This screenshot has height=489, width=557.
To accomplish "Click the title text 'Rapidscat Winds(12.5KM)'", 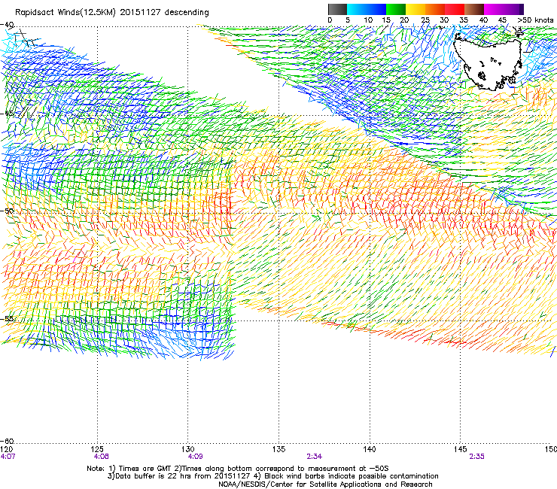I will point(65,13).
